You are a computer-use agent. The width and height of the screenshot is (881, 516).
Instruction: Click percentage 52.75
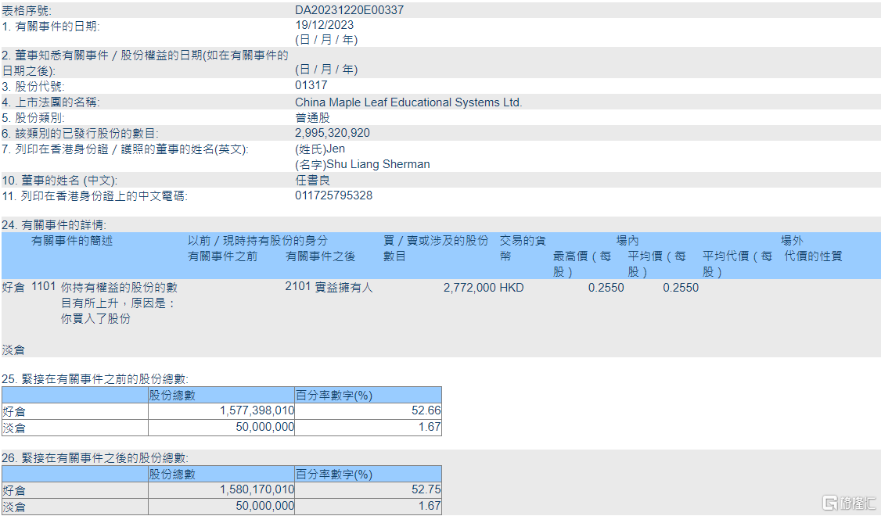click(x=426, y=489)
